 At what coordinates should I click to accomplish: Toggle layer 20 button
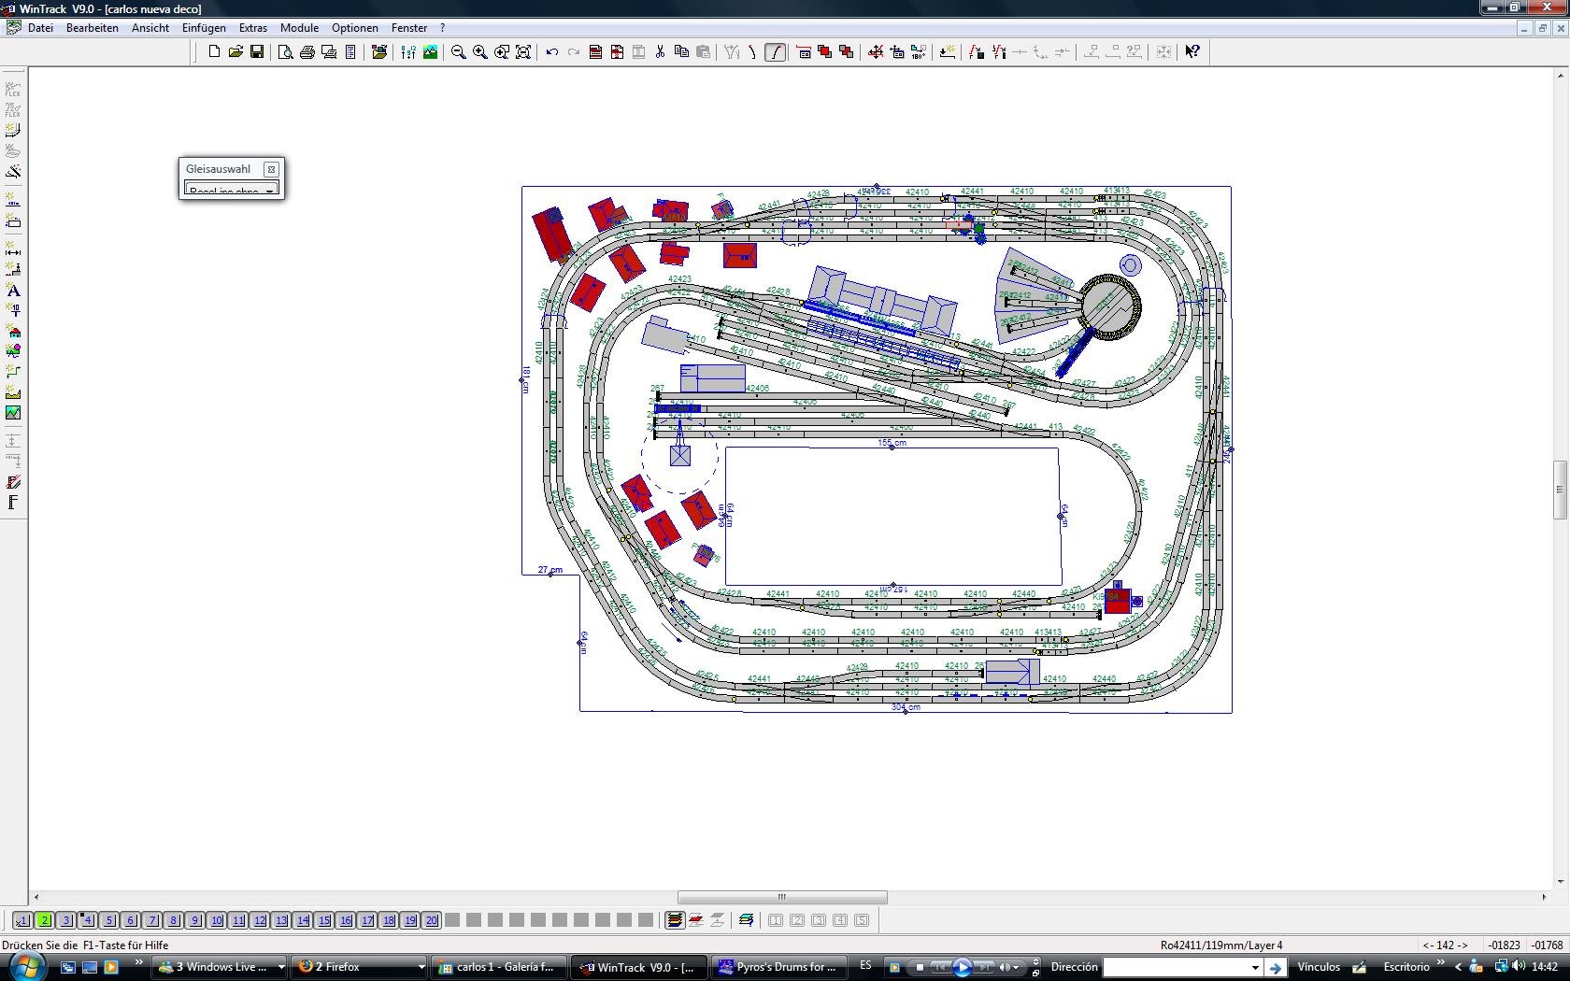pos(431,920)
